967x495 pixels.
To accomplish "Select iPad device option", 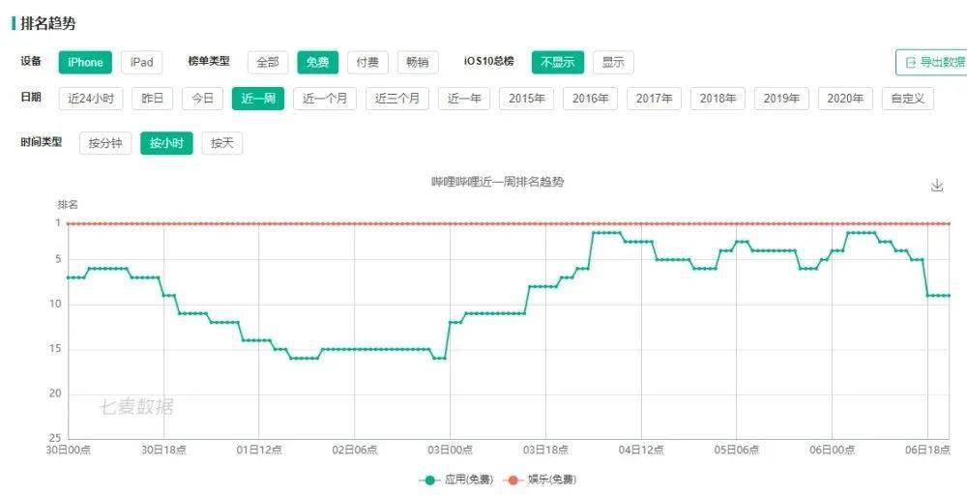I will coord(142,62).
